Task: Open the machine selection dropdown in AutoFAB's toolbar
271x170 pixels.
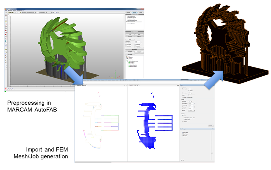Action: [29, 12]
